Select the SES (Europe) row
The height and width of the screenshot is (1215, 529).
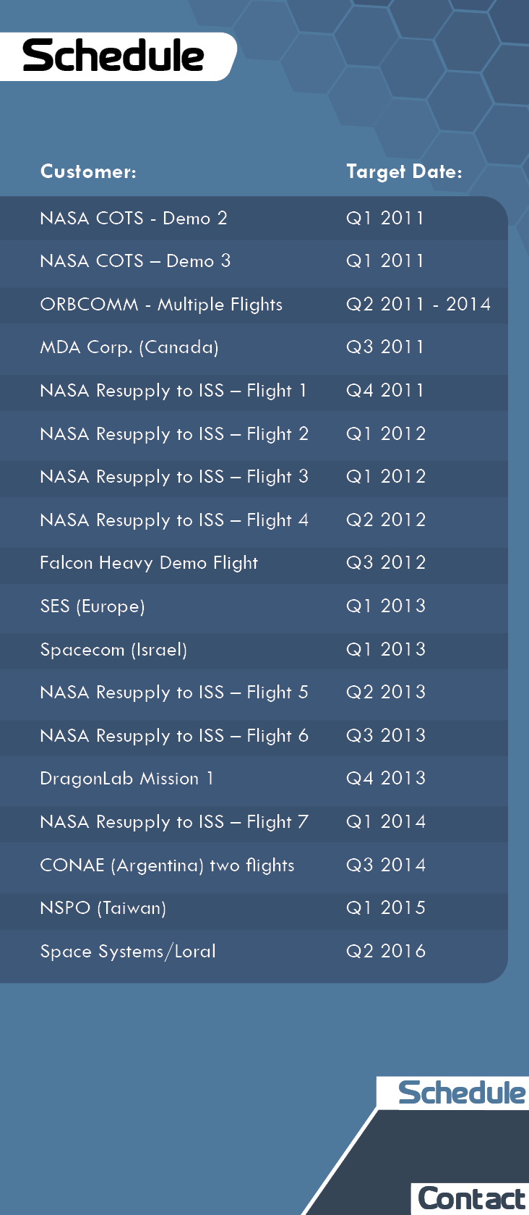254,606
